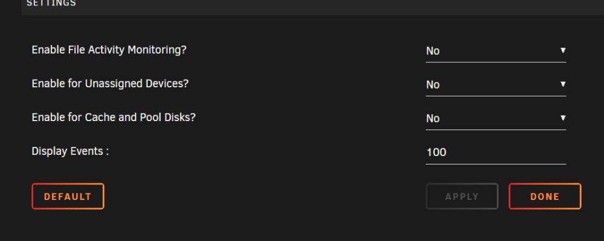Click the DEFAULT button
This screenshot has height=241, width=604.
pyautogui.click(x=68, y=196)
